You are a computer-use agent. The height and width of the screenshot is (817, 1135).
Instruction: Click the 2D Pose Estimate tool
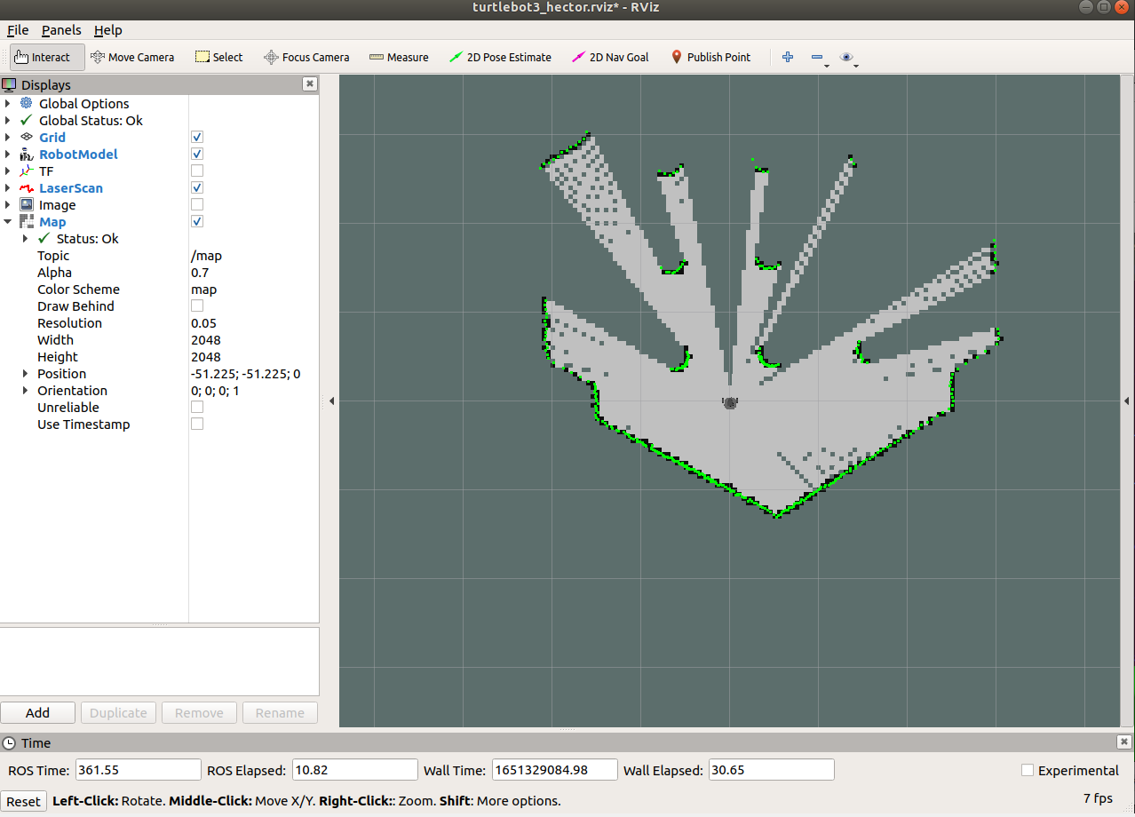point(501,57)
